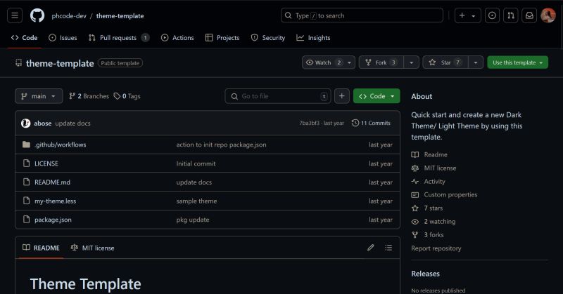View the 2 Branches link
Viewport: 563px width, 294px height.
[89, 96]
